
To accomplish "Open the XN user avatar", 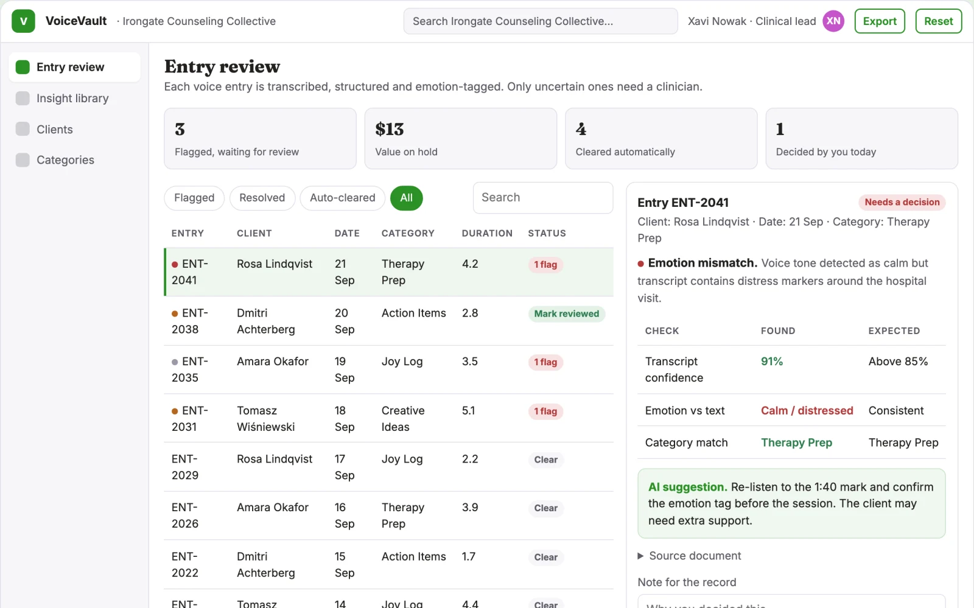I will 833,21.
